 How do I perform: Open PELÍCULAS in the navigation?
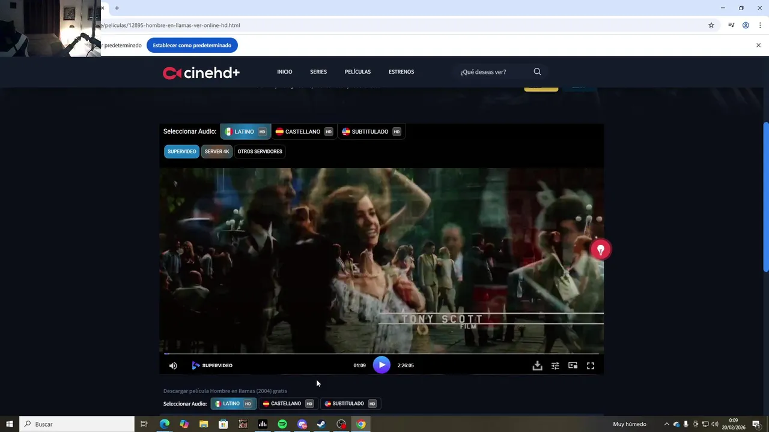coord(357,72)
